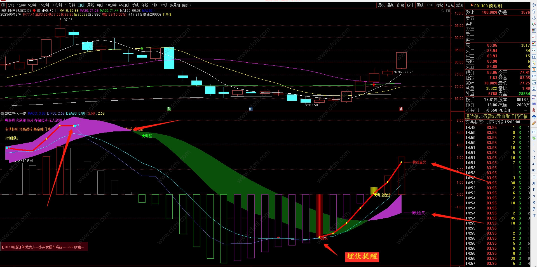Click the F10 company info sidebar icon
The height and width of the screenshot is (267, 537).
click(534, 56)
